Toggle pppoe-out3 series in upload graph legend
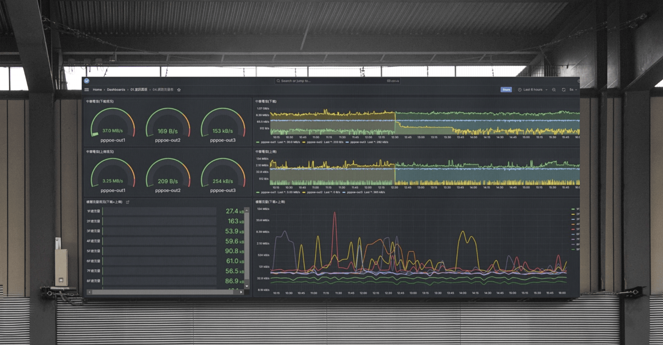The image size is (663, 345). click(355, 193)
